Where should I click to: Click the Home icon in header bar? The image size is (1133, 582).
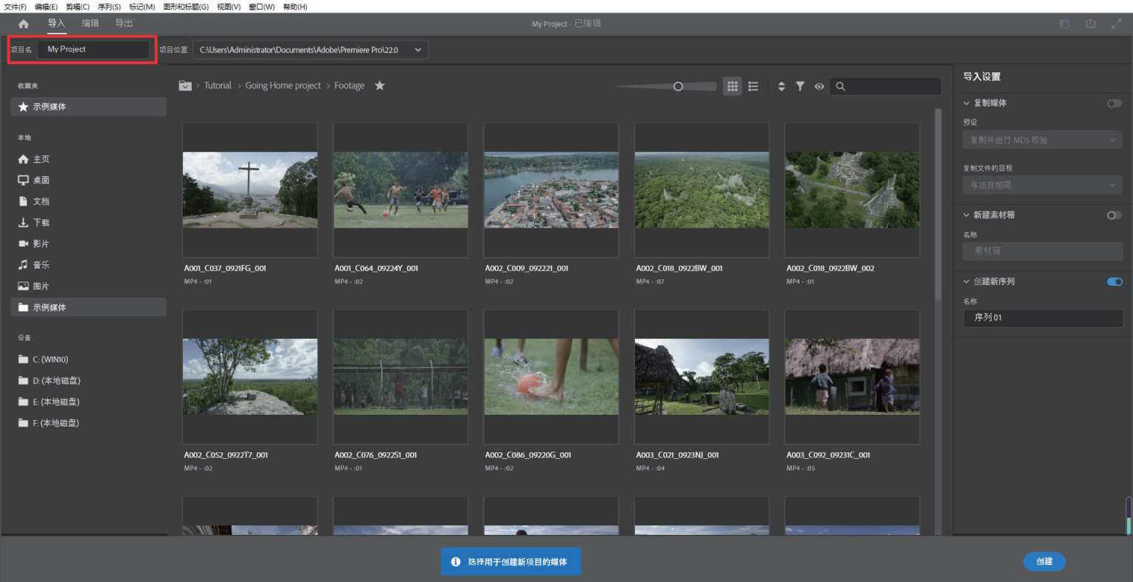tap(24, 24)
